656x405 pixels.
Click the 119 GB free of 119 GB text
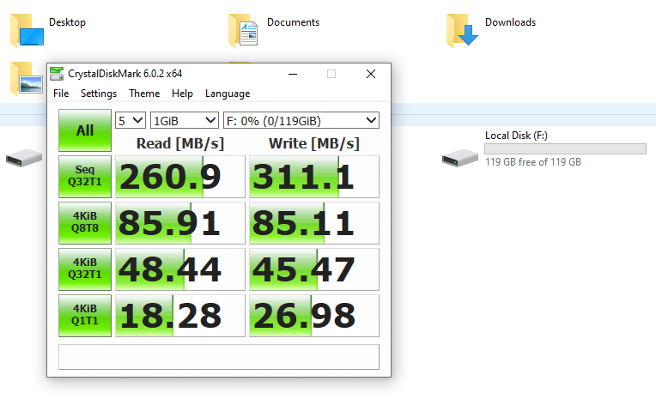coord(533,162)
